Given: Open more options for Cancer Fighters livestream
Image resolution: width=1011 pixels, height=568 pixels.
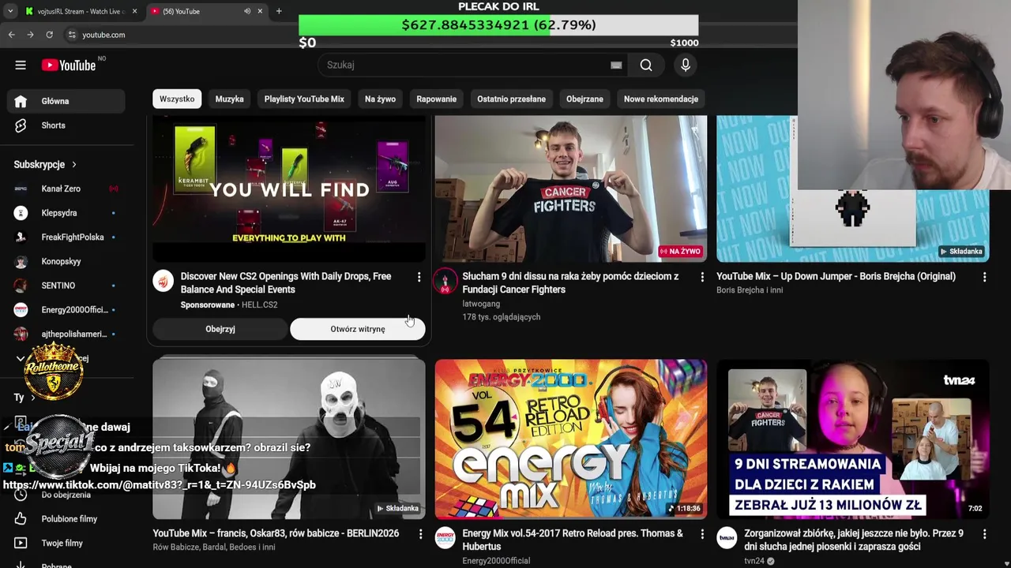Looking at the screenshot, I should click(x=701, y=277).
